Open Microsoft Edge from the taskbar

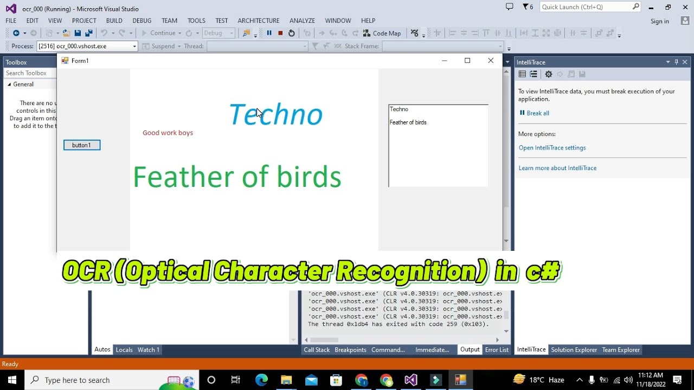[x=261, y=380]
